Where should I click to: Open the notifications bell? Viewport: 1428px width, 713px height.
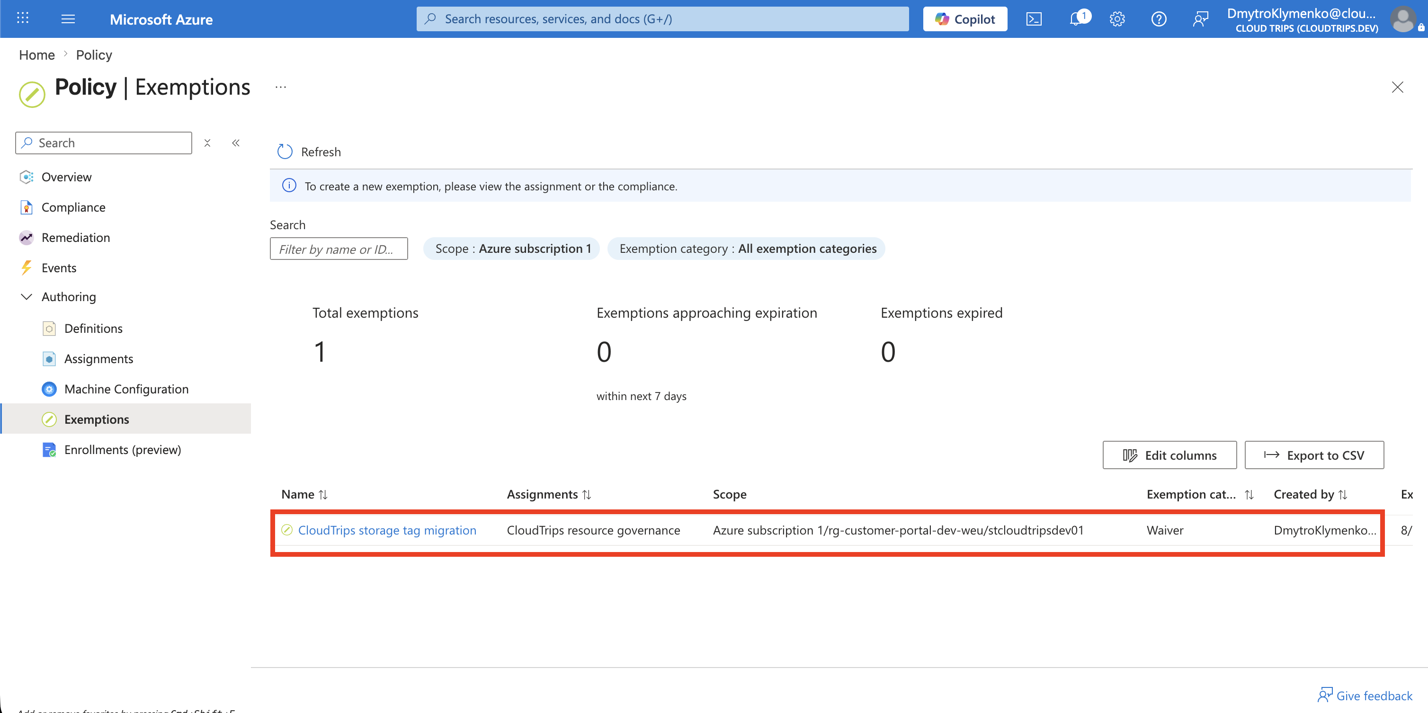[1076, 19]
